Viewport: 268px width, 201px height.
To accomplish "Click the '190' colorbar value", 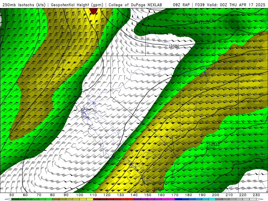I will [x=202, y=195].
